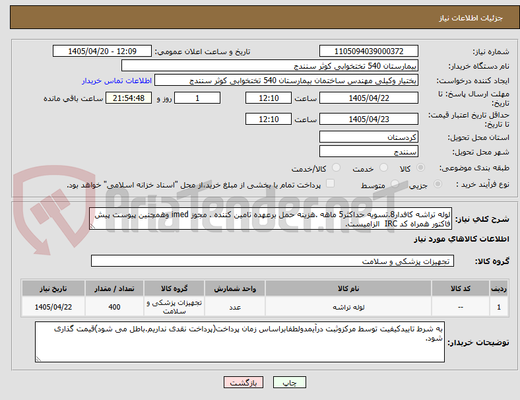Click the response deadline time 12:10 field
The height and width of the screenshot is (400, 520).
pyautogui.click(x=269, y=98)
